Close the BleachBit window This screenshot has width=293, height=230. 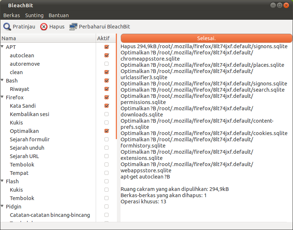(x=286, y=5)
